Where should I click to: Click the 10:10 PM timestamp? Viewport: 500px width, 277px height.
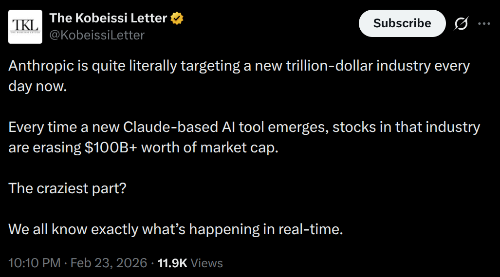[x=34, y=263]
